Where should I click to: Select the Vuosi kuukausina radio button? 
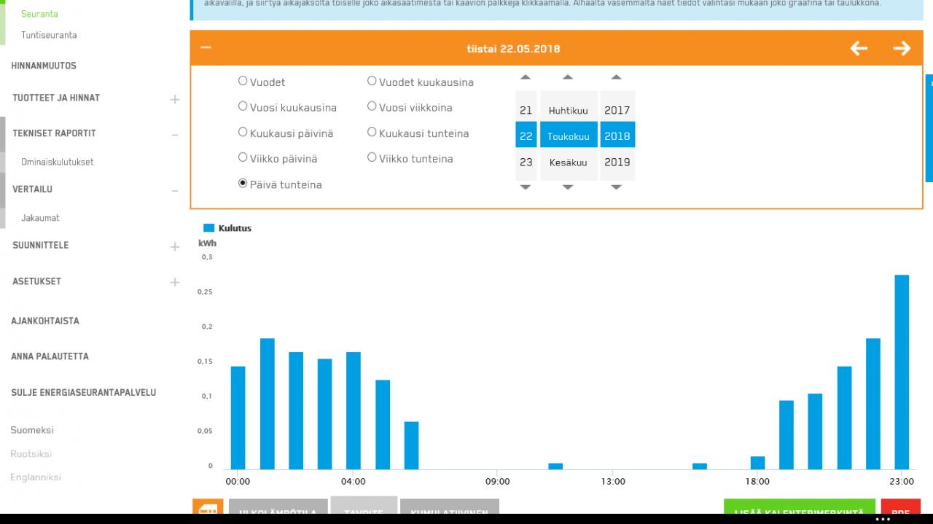(243, 106)
